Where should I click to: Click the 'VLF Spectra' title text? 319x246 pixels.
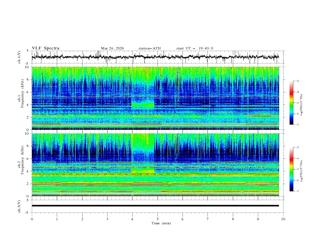[46, 48]
